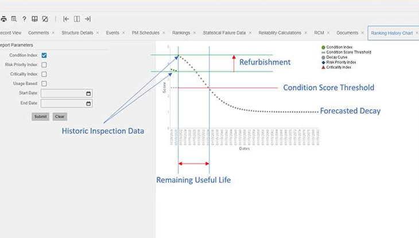
Task: Close the Statistical Failure Data tab
Action: 250,33
